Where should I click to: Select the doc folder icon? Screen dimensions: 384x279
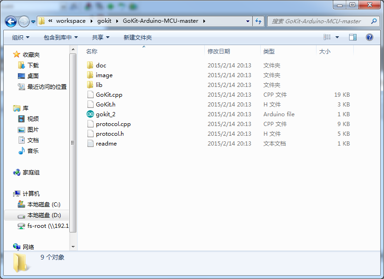[x=90, y=65]
